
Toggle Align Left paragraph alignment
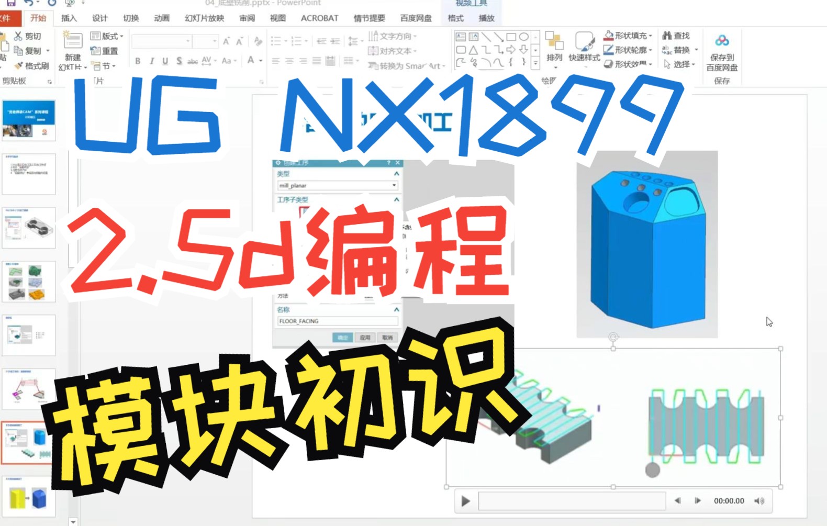(276, 61)
